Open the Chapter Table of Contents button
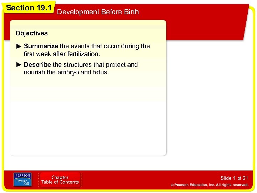Image resolution: width=257 pixels, height=193 pixels. pos(60,180)
